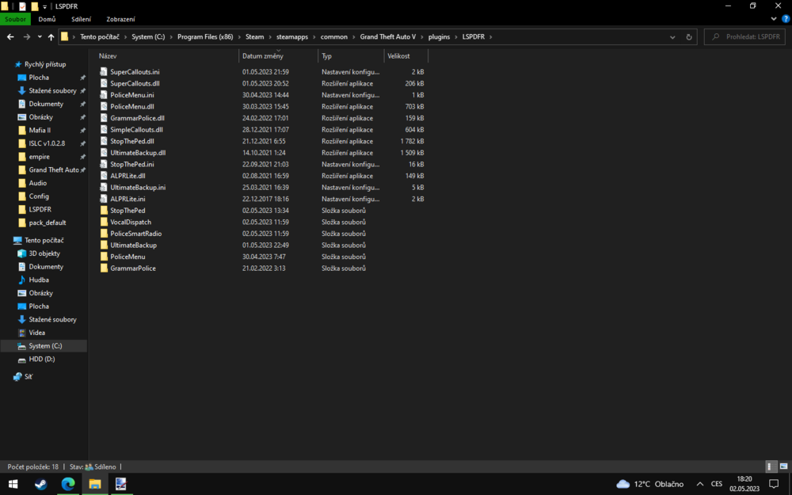Open 3D objekty in the sidebar

[44, 253]
